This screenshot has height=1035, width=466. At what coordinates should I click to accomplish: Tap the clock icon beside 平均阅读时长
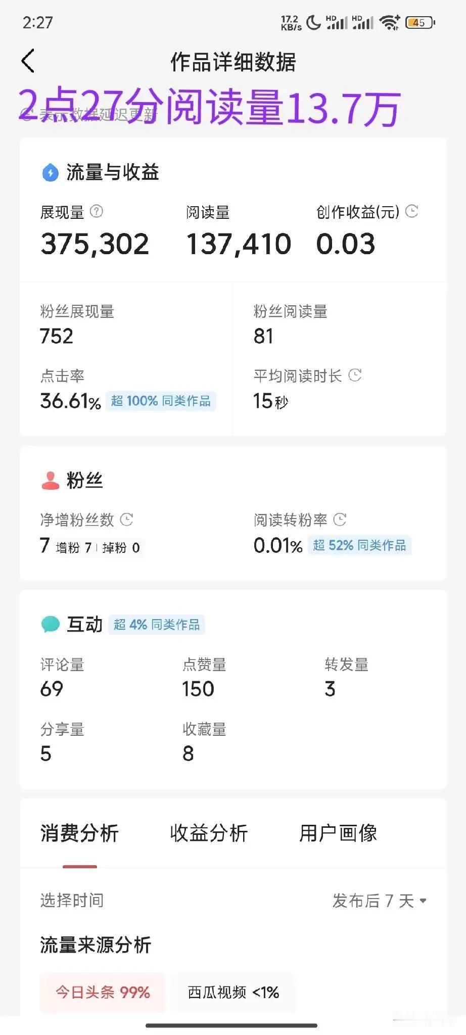click(355, 375)
